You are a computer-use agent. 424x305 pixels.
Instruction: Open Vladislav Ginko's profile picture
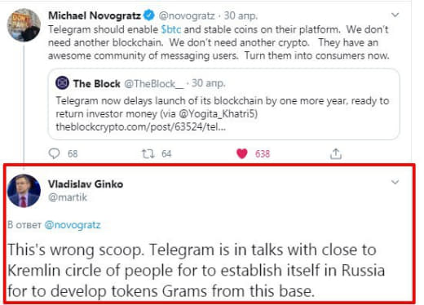click(24, 191)
